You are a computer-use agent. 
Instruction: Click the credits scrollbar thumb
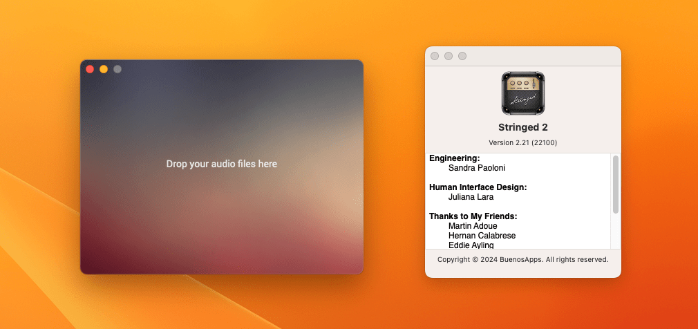point(616,185)
